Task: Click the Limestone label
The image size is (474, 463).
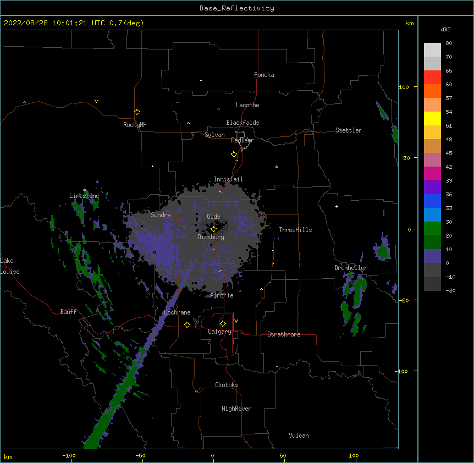Action: tap(84, 196)
